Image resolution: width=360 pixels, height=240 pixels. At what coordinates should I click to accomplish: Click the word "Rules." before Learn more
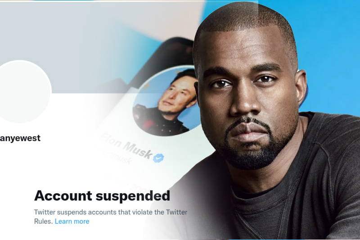click(x=43, y=222)
